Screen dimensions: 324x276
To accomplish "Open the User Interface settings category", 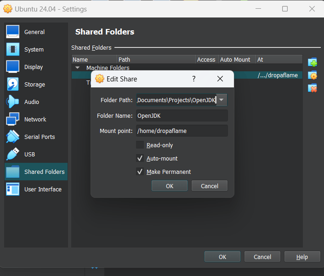I will click(36, 190).
